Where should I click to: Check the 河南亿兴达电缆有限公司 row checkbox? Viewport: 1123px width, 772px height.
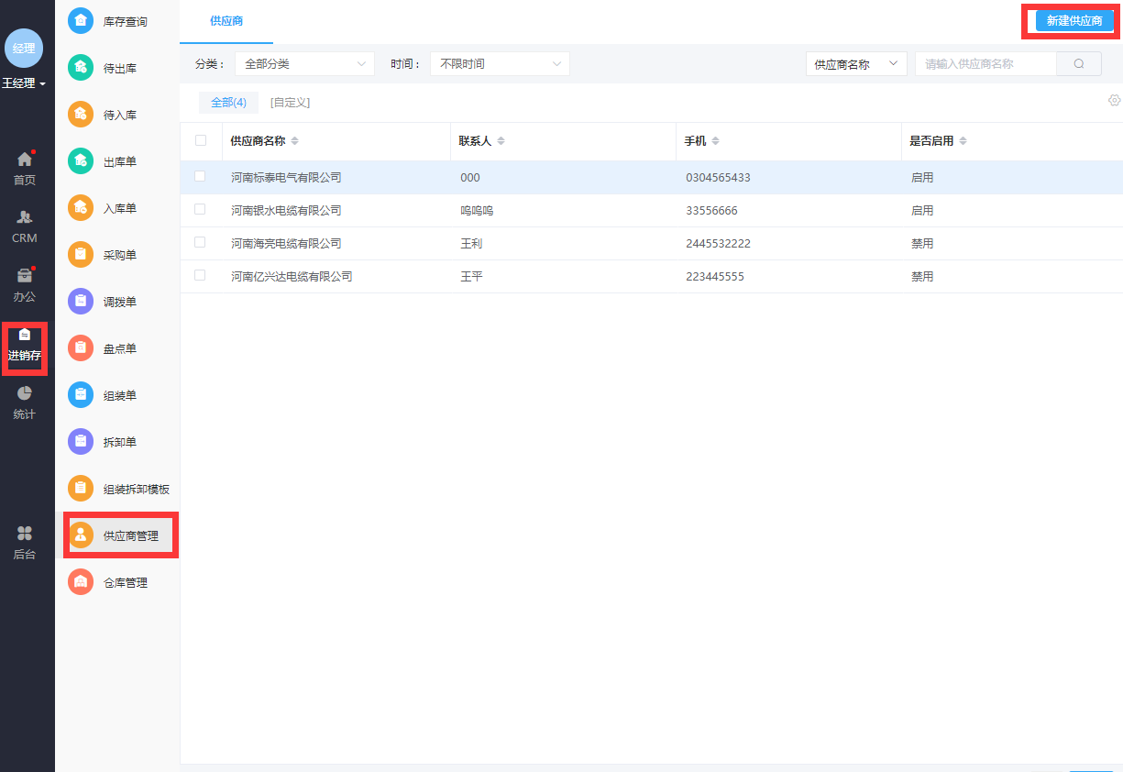coord(200,275)
